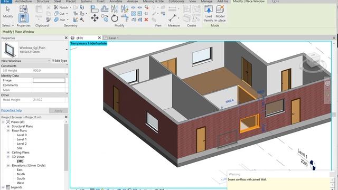338x190 pixels.
Task: Select Mirror - Pick Axis tool
Action: click(114, 9)
